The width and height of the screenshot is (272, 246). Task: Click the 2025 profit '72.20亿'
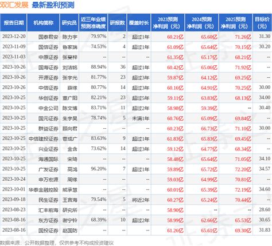pyautogui.click(x=243, y=169)
